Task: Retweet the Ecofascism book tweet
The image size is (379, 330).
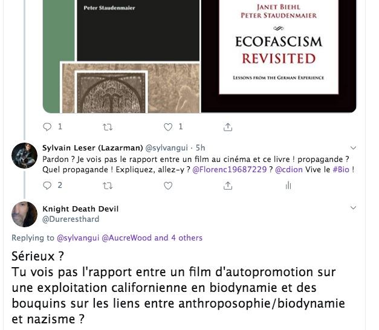Action: coord(108,127)
